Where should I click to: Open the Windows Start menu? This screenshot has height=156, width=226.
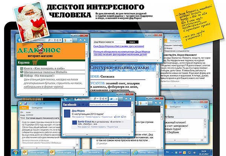15,152
